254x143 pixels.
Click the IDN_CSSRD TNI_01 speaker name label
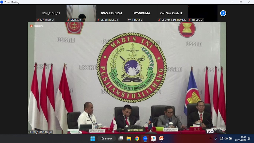42,132
